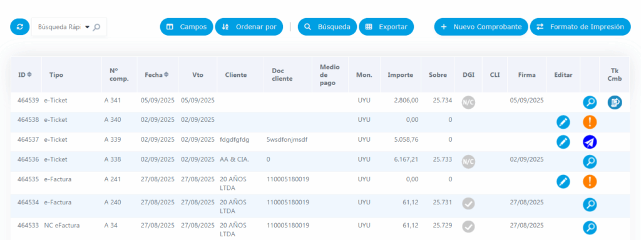Sort the table by ID column arrows
The image size is (641, 240).
29,75
